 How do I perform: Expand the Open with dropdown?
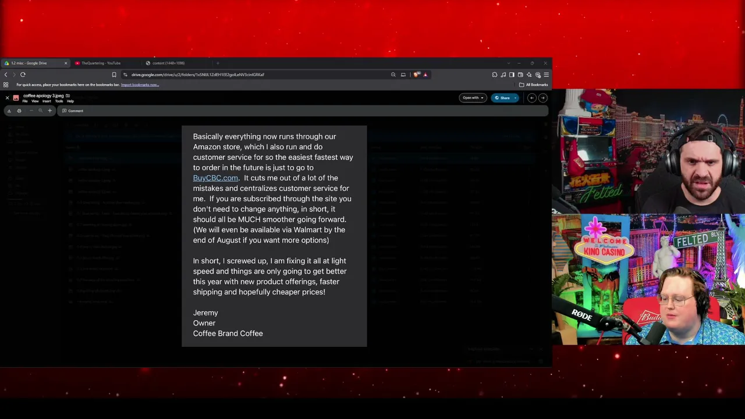473,98
